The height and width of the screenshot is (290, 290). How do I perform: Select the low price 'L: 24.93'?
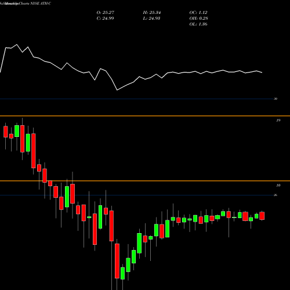pyautogui.click(x=151, y=19)
